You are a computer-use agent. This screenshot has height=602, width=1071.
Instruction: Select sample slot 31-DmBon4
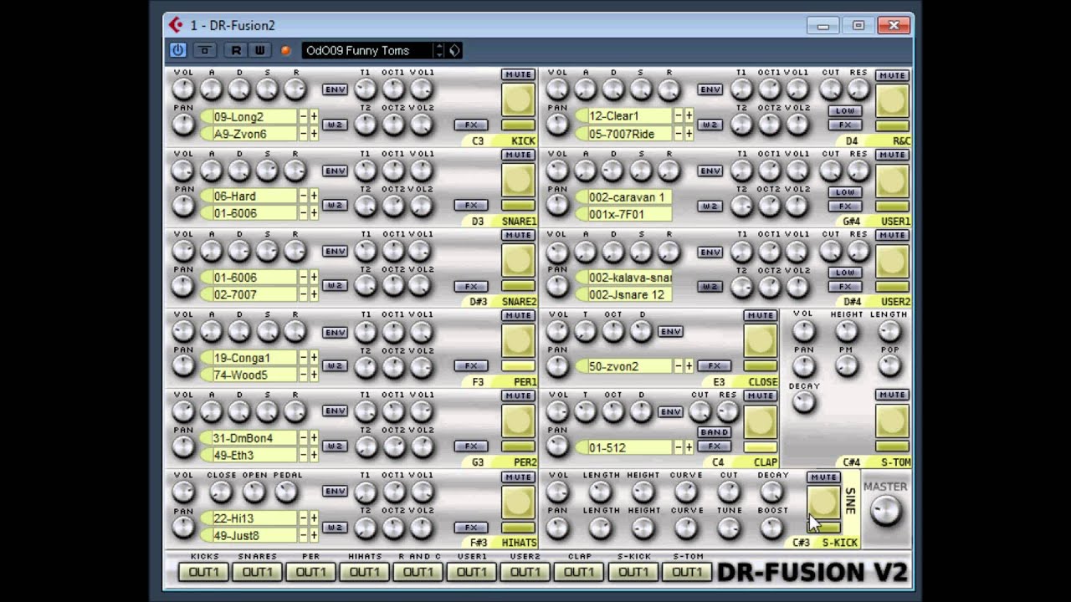coord(254,438)
